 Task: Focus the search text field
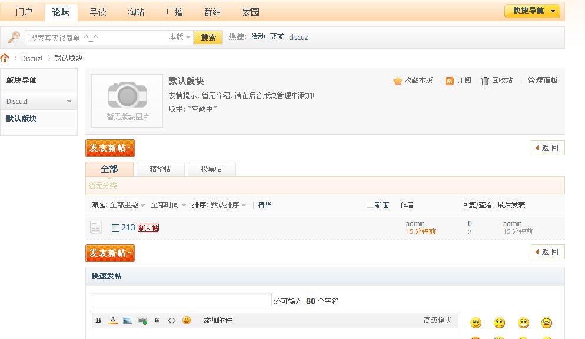coord(96,38)
